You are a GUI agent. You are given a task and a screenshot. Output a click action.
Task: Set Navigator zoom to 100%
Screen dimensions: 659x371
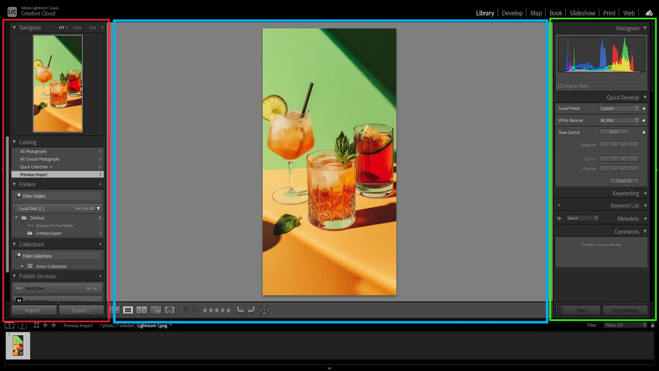point(77,28)
